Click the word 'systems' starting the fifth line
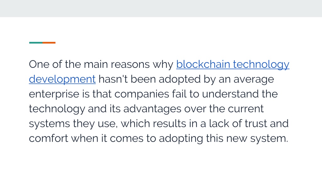This screenshot has width=322, height=181. pos(49,124)
